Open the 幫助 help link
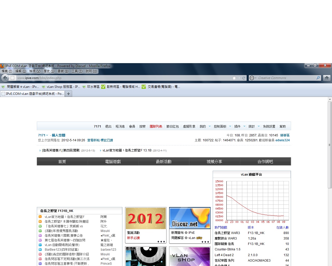Image resolution: width=332 pixels, height=266 pixels. pos(282,127)
